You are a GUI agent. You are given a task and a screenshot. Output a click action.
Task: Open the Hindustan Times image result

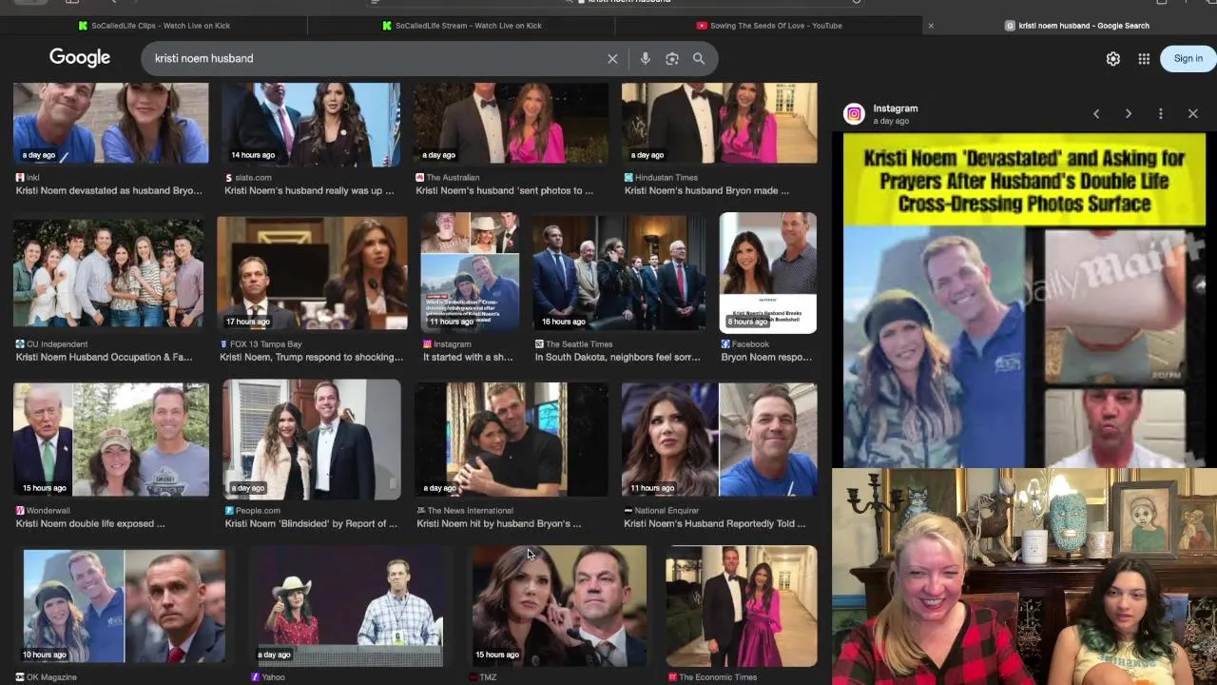(x=720, y=123)
